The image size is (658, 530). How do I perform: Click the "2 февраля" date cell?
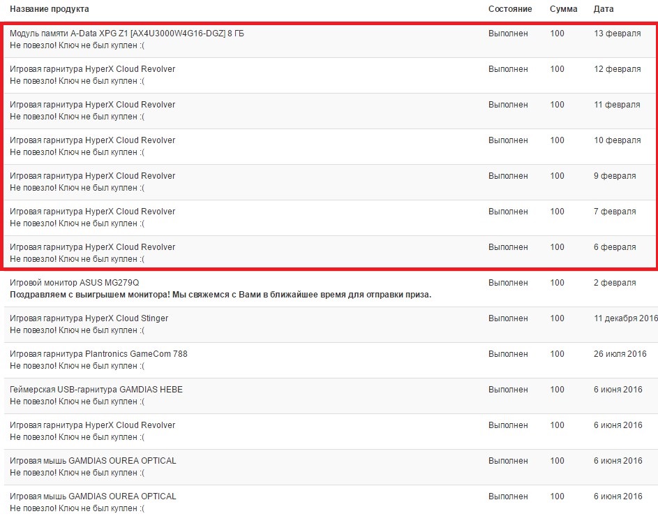[615, 283]
